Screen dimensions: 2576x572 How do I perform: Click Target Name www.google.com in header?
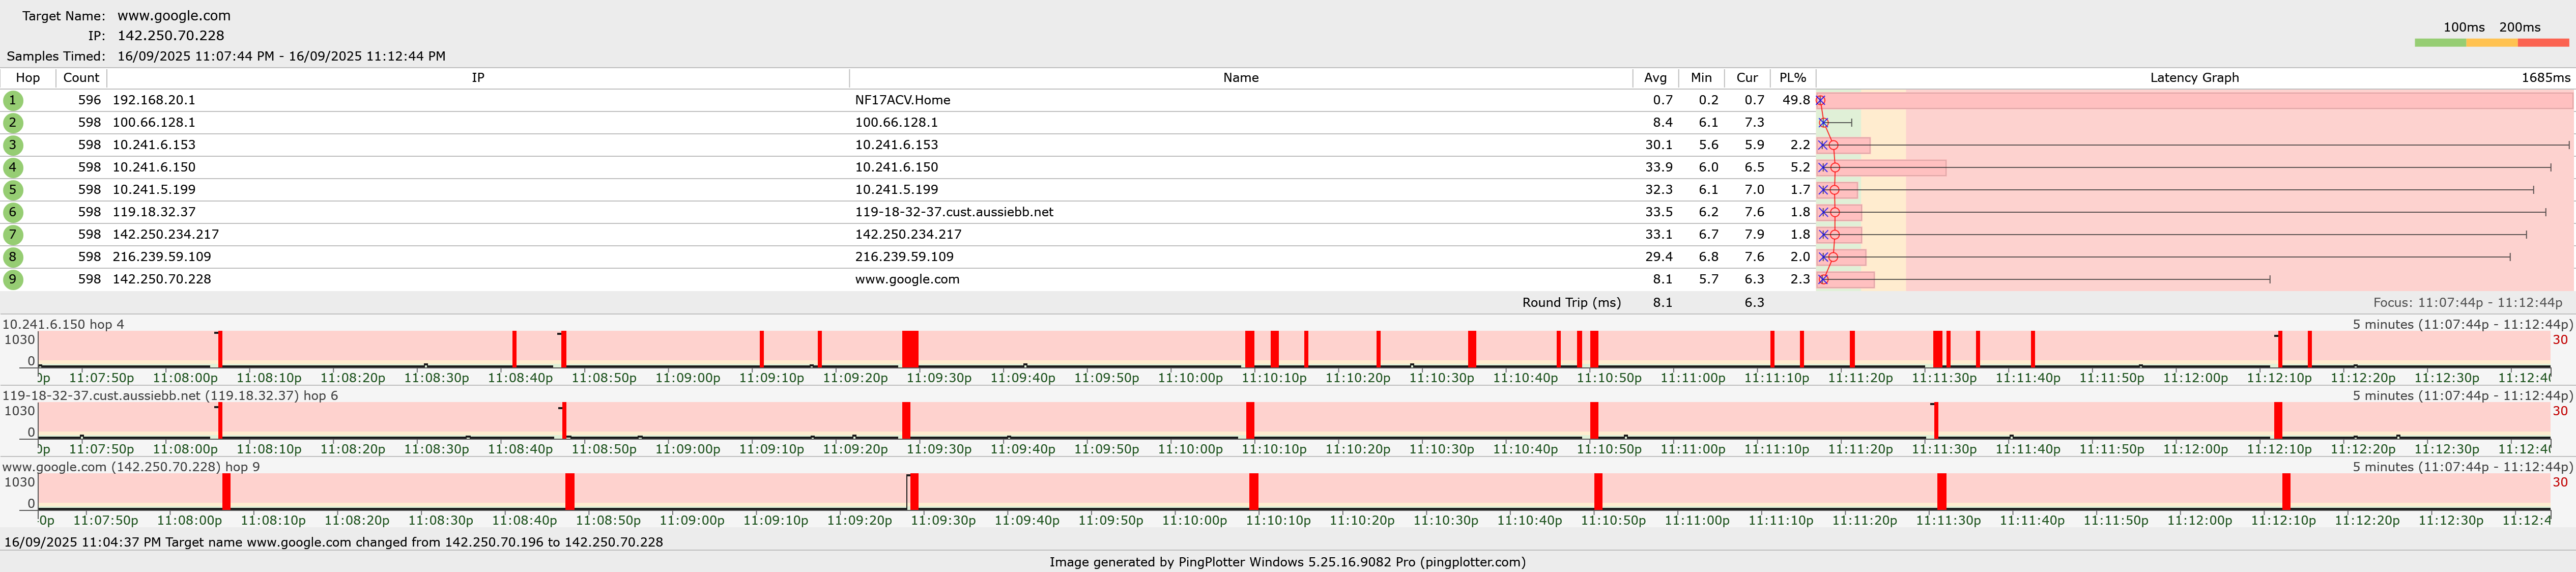click(174, 16)
